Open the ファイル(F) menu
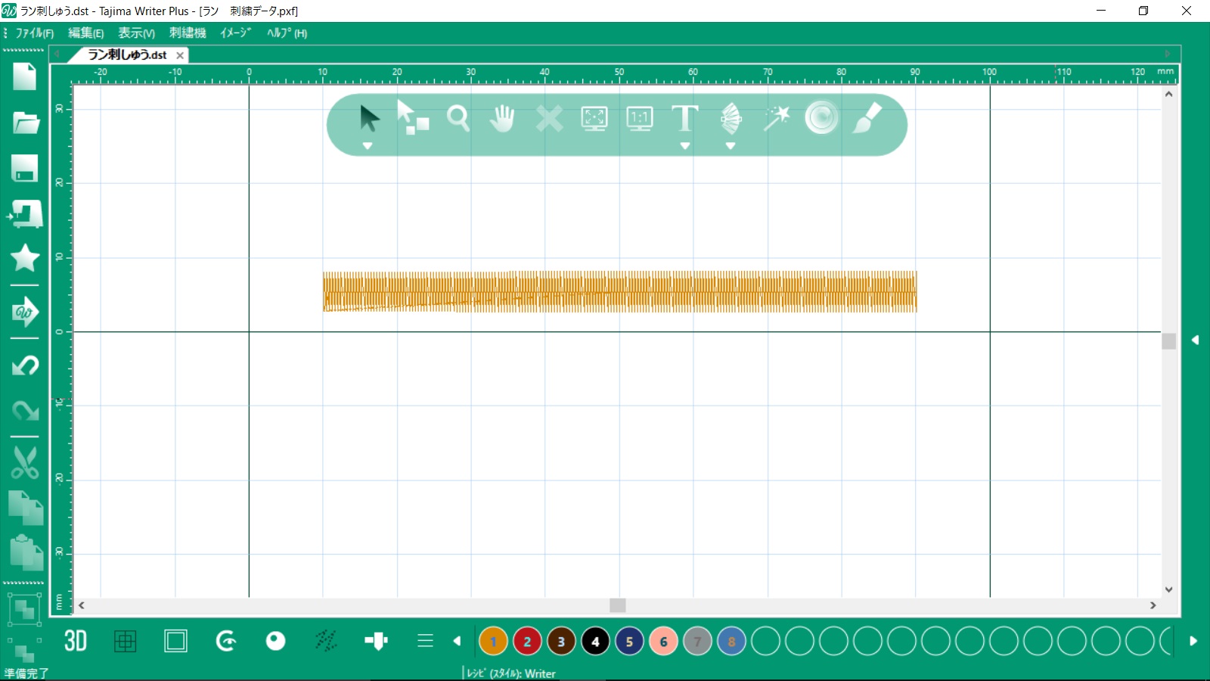 [x=34, y=33]
